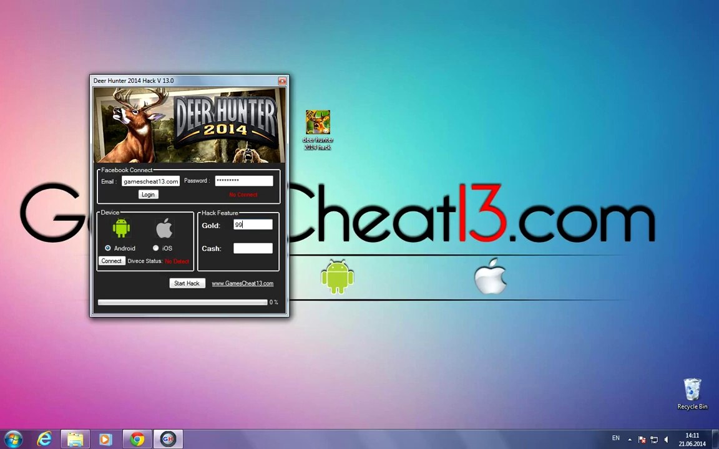This screenshot has width=719, height=449.
Task: Select the Android device icon in hack window
Action: pyautogui.click(x=121, y=228)
